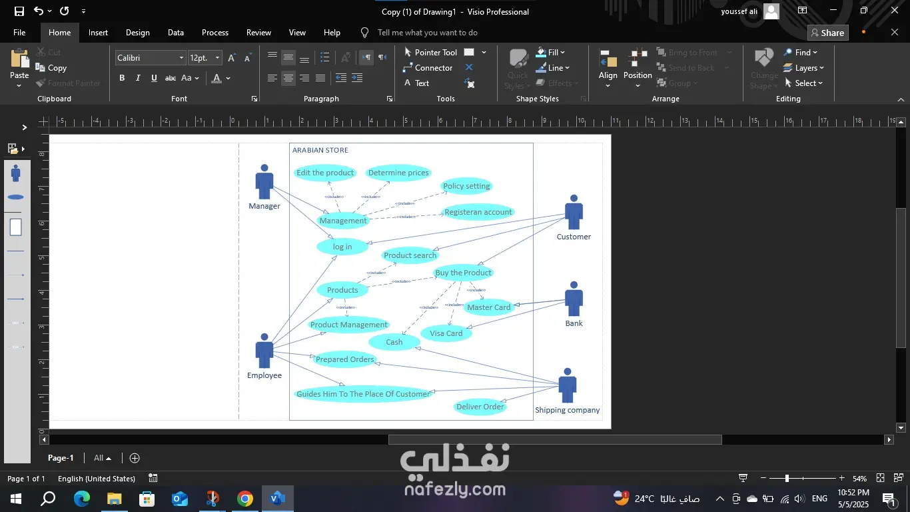Select the Page-1 sheet tab
This screenshot has width=910, height=512.
pos(61,458)
